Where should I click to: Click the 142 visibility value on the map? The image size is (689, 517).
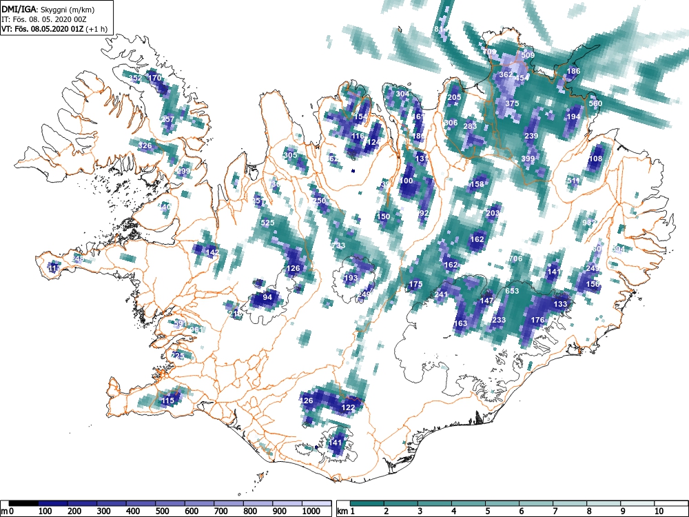pos(212,252)
